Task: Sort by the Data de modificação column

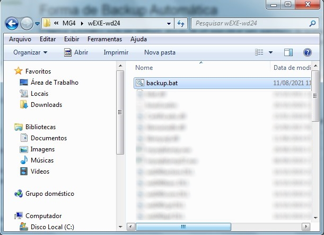Action: [x=292, y=68]
